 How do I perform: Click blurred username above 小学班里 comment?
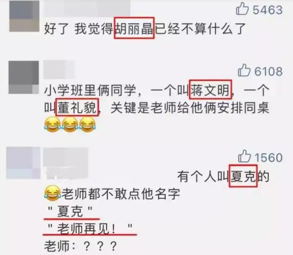[x=59, y=70]
